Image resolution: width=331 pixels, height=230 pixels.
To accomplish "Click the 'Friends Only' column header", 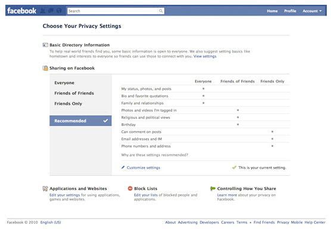I will coord(272,81).
